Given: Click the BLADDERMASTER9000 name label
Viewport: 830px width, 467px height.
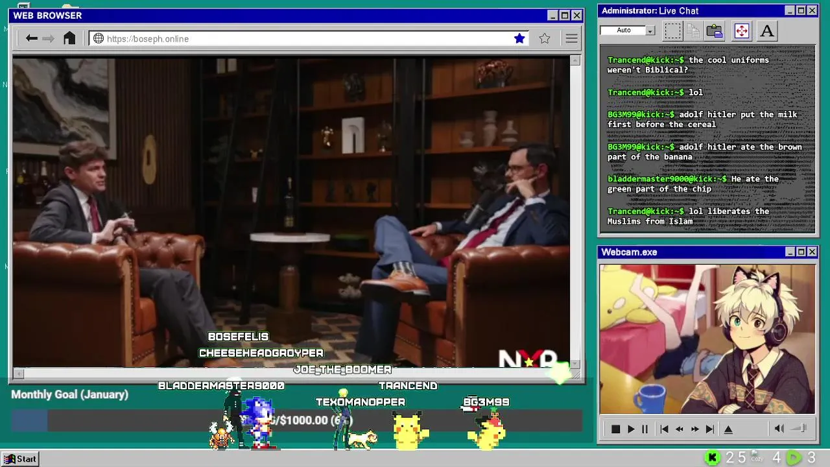Looking at the screenshot, I should 221,386.
